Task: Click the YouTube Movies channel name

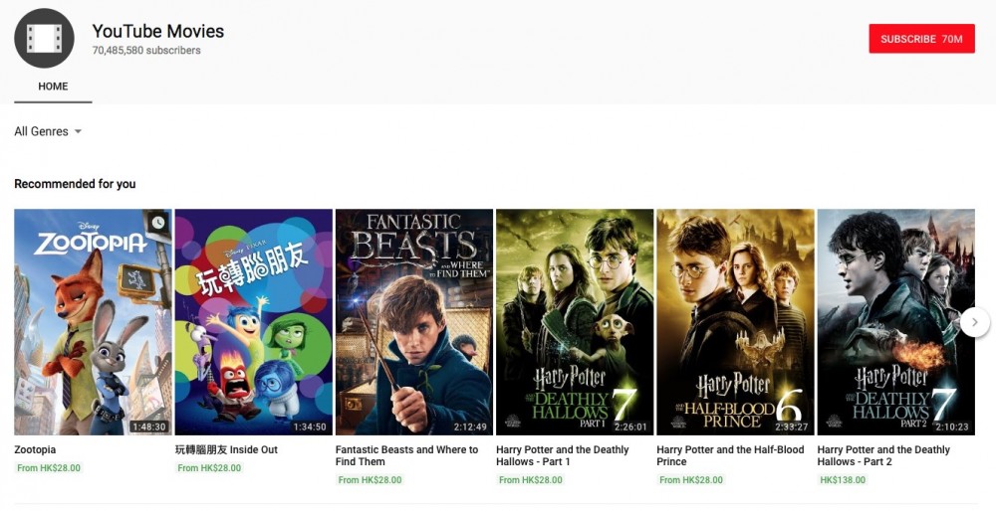Action: (157, 31)
